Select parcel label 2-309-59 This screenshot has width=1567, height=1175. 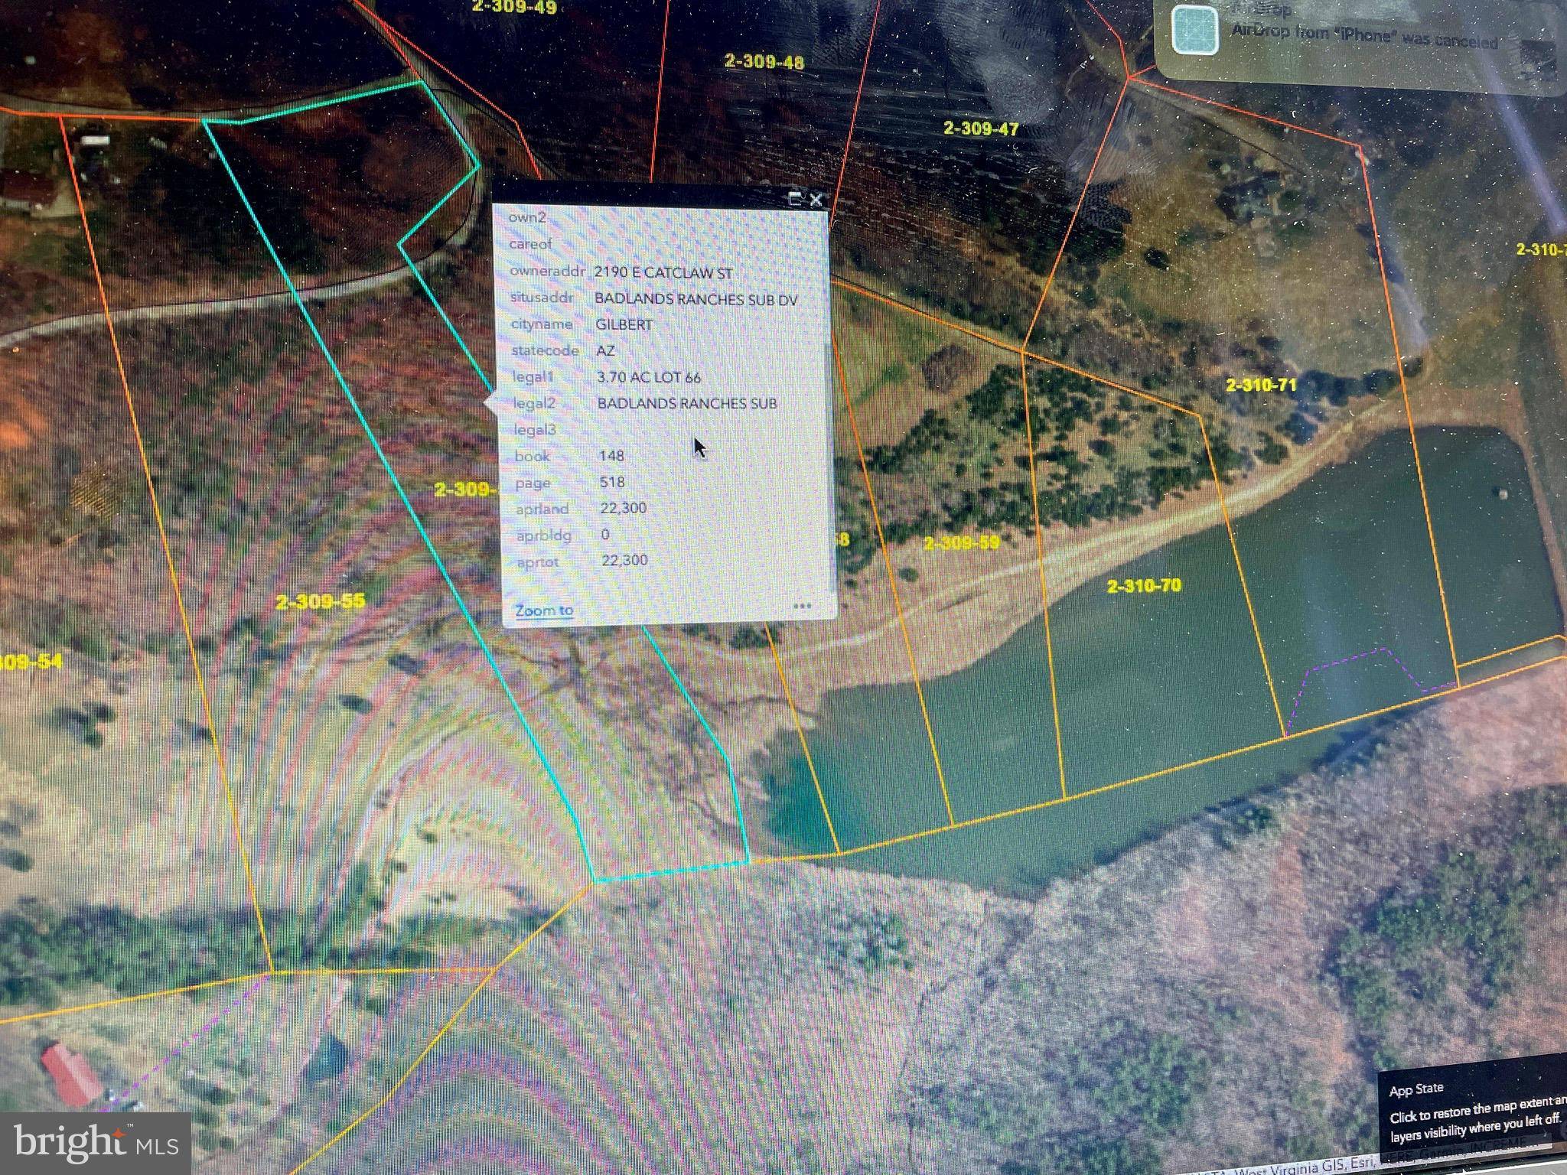point(962,543)
